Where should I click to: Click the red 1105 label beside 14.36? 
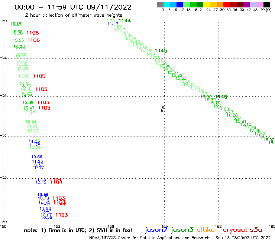click(x=41, y=89)
